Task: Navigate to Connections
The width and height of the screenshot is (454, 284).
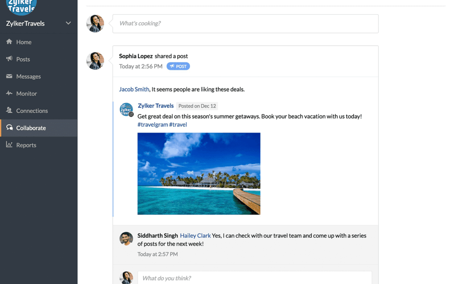Action: (39, 110)
